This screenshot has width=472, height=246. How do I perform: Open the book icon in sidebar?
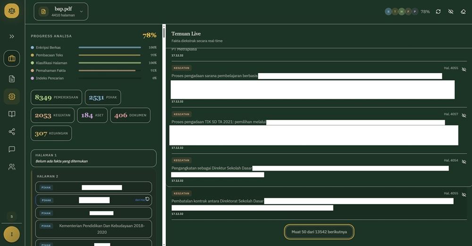pyautogui.click(x=12, y=114)
